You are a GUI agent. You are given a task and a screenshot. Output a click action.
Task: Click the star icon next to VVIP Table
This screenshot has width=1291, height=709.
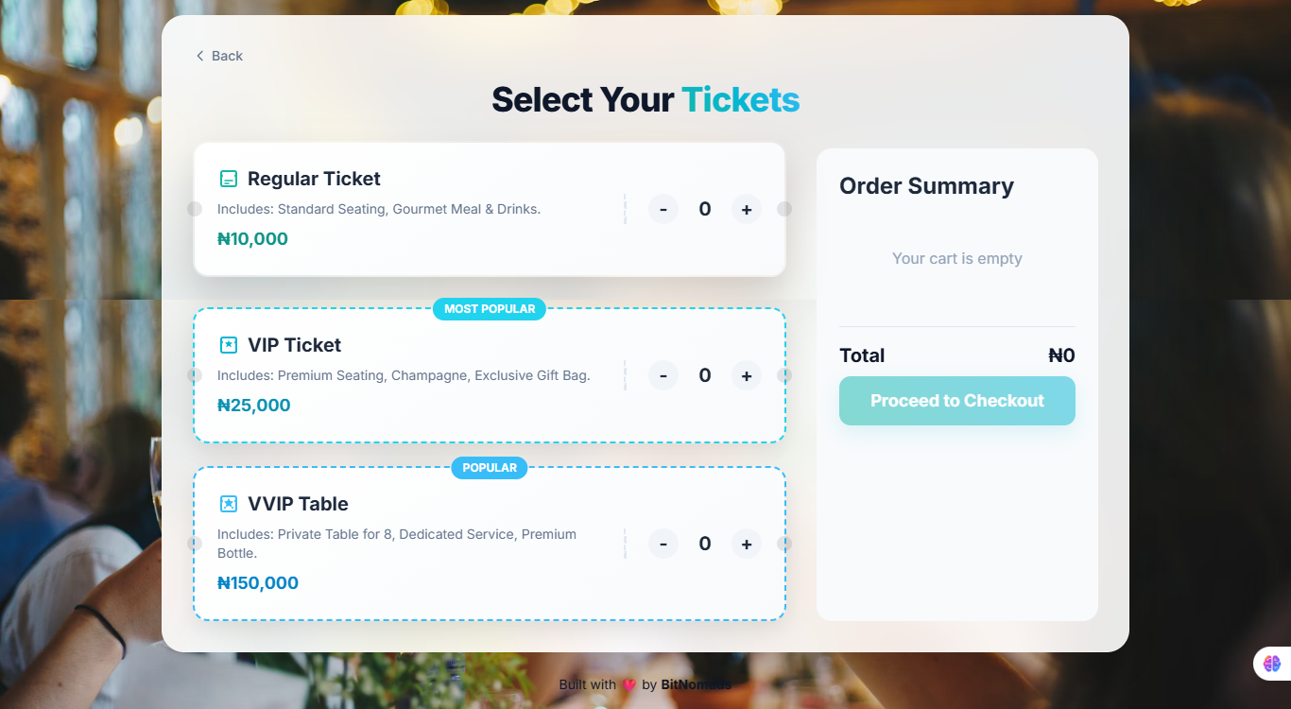(x=227, y=503)
